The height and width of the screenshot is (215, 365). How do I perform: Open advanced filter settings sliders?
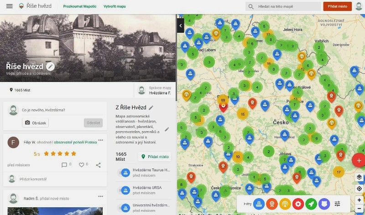click(x=338, y=204)
